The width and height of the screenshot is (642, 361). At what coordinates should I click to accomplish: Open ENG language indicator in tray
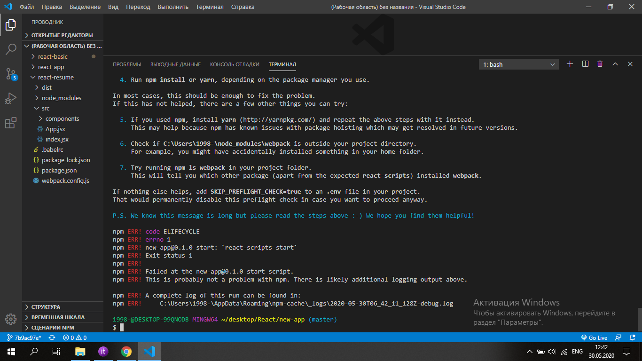point(577,351)
